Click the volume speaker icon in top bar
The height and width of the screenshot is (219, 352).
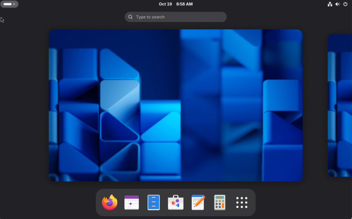[x=337, y=4]
